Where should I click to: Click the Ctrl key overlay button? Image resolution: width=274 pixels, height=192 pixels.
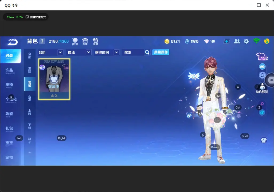[x=238, y=107]
